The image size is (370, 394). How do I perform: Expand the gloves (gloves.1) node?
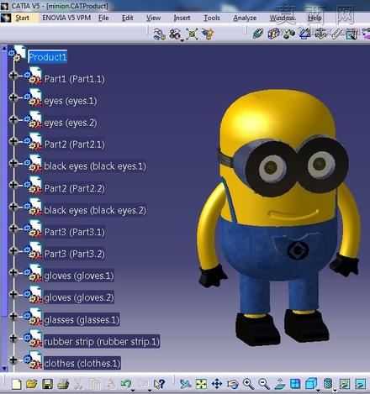point(13,272)
